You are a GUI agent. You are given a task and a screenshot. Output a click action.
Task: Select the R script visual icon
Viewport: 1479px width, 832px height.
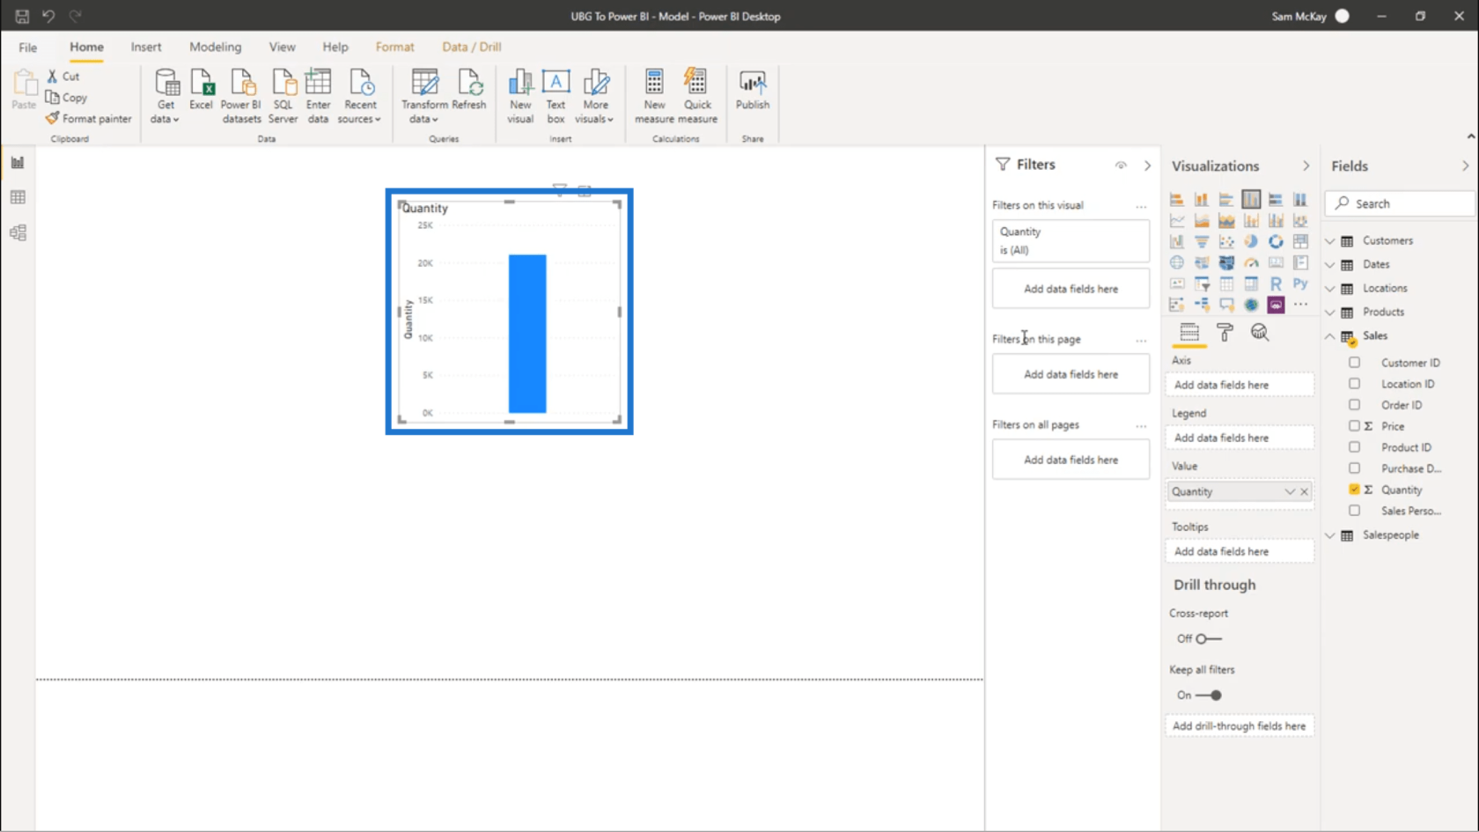coord(1276,283)
